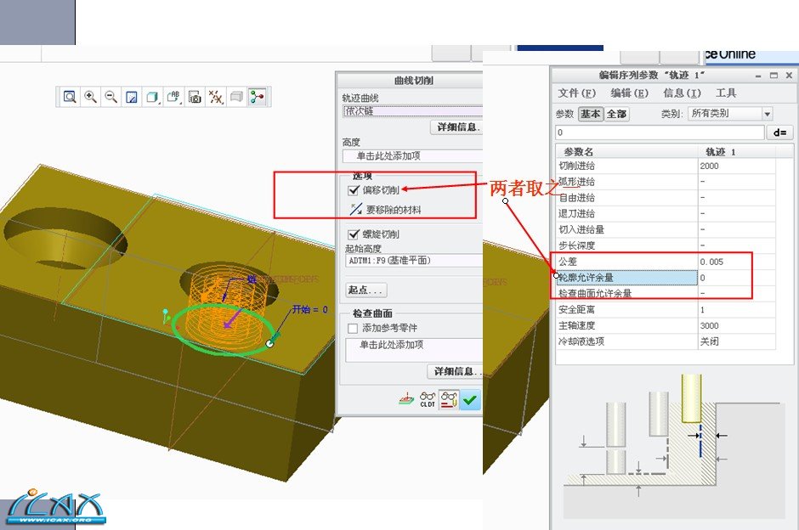Click 单击此处添加项 under 高度
Image resolution: width=799 pixels, height=530 pixels.
click(413, 155)
